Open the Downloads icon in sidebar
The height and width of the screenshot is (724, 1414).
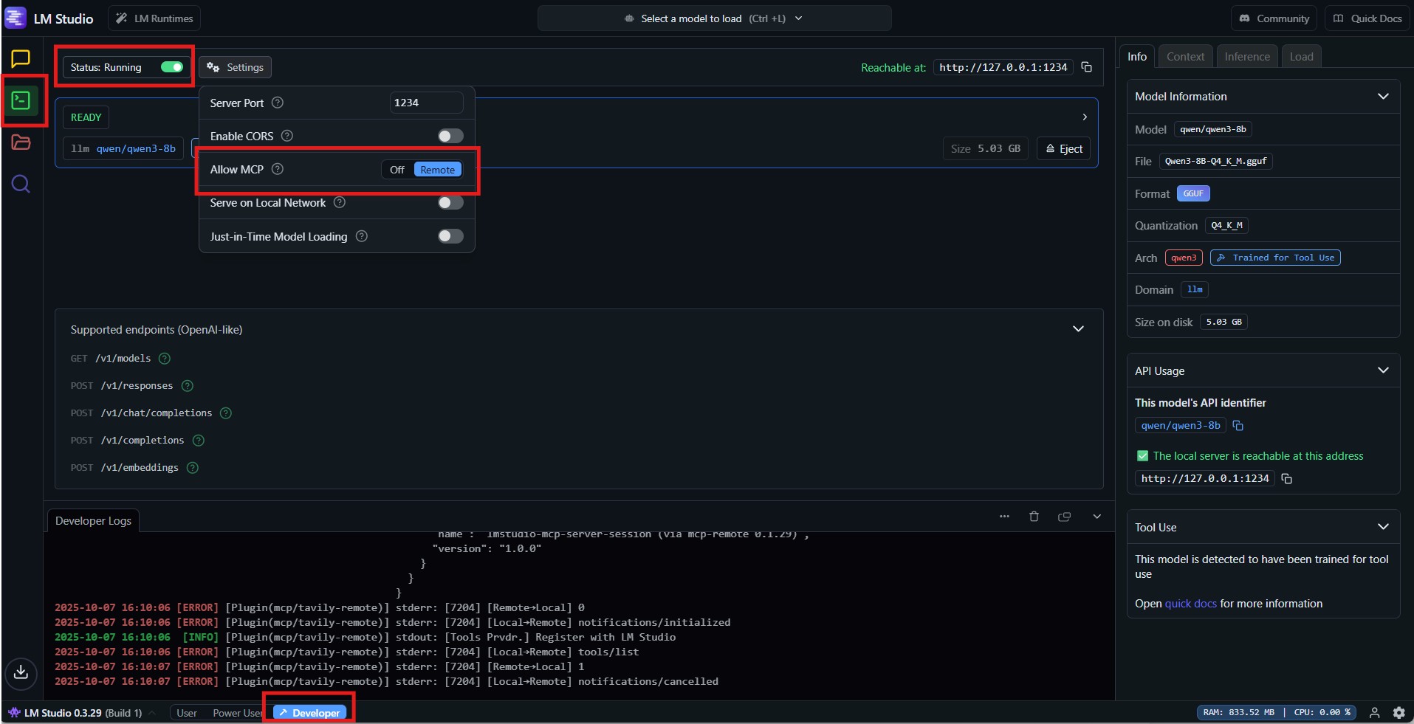point(21,672)
